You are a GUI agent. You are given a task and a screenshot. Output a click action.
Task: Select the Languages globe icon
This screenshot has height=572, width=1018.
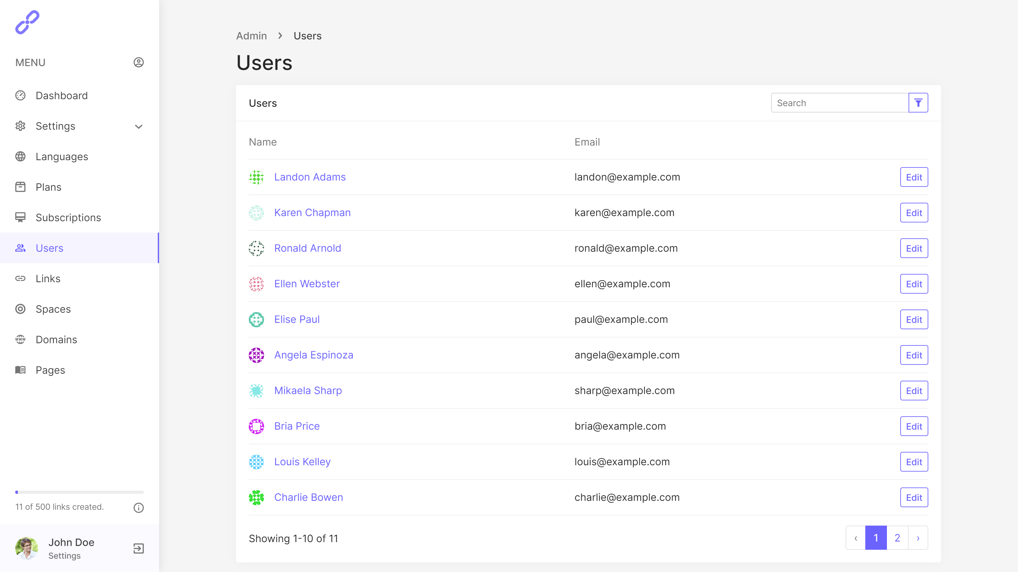(21, 156)
